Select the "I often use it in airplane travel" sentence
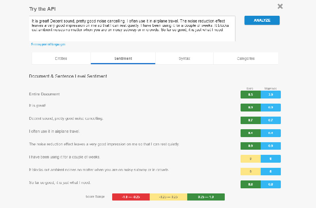This screenshot has height=208, width=316. coord(55,131)
